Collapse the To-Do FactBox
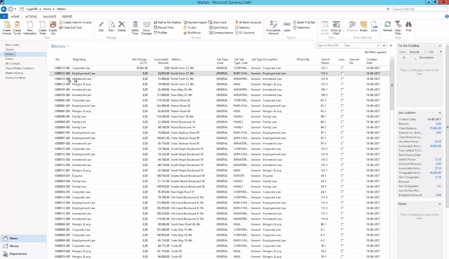 coord(440,46)
